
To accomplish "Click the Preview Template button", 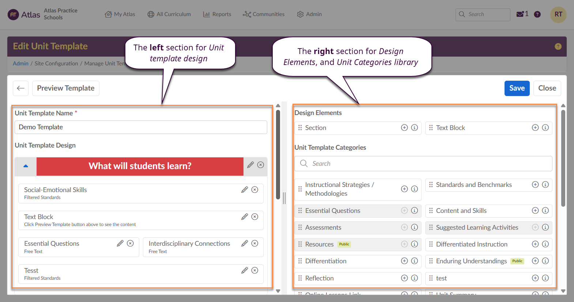I will 66,88.
